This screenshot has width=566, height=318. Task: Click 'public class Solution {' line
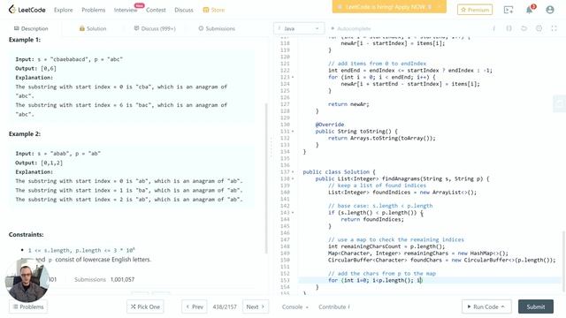(x=339, y=172)
